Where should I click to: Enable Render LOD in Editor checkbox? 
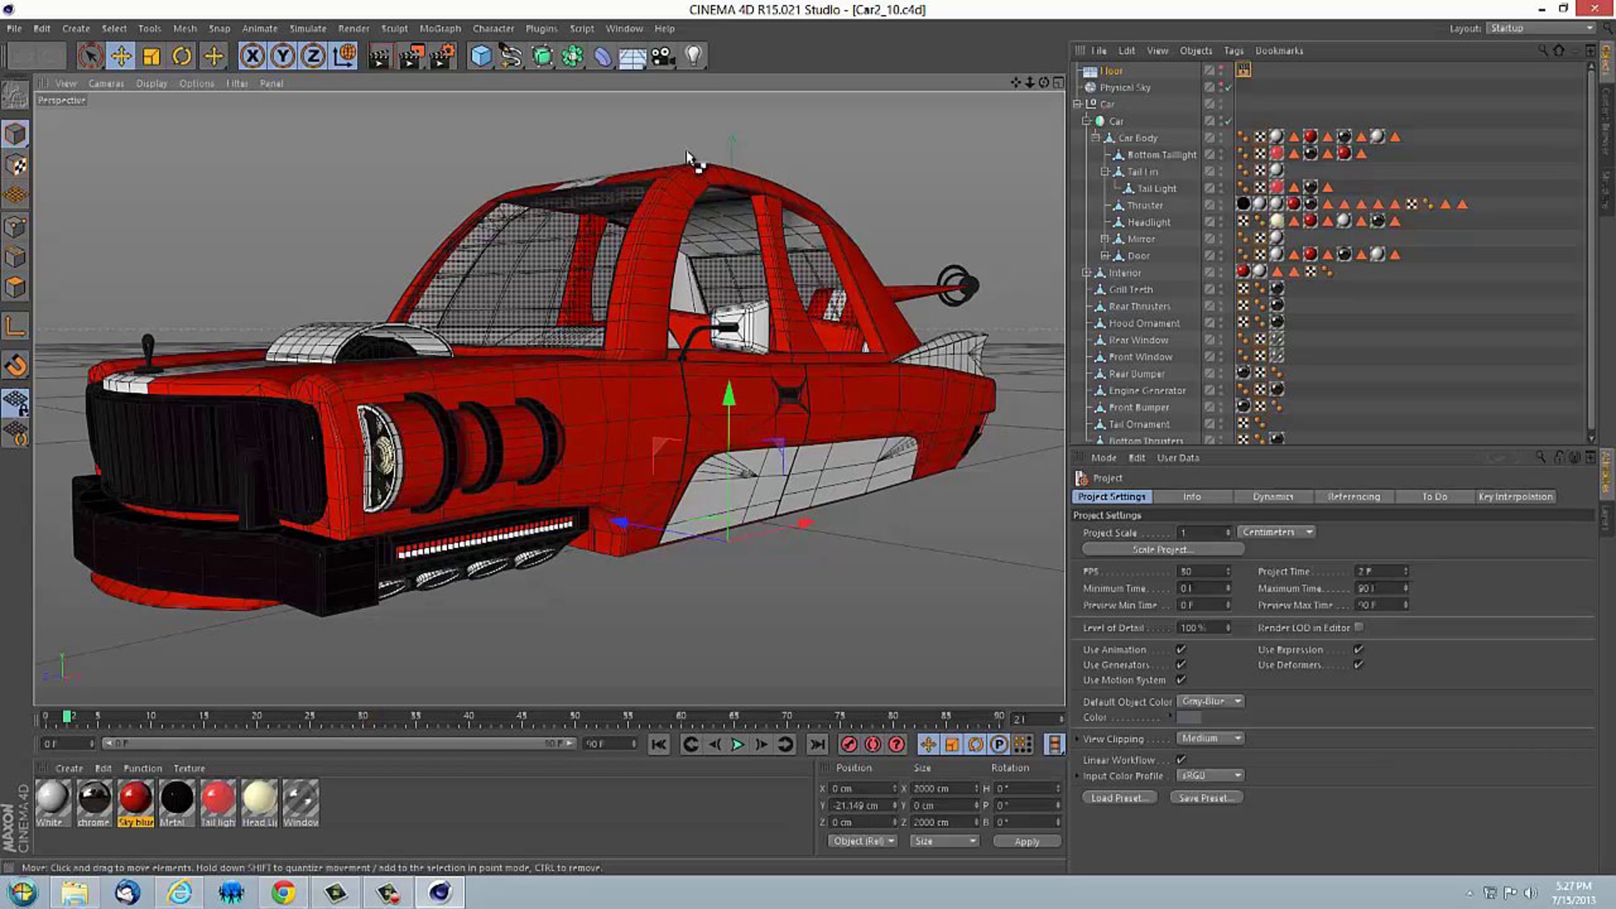(1359, 627)
